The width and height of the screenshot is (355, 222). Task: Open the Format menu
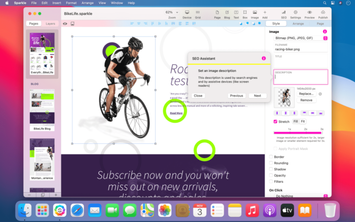click(x=71, y=3)
